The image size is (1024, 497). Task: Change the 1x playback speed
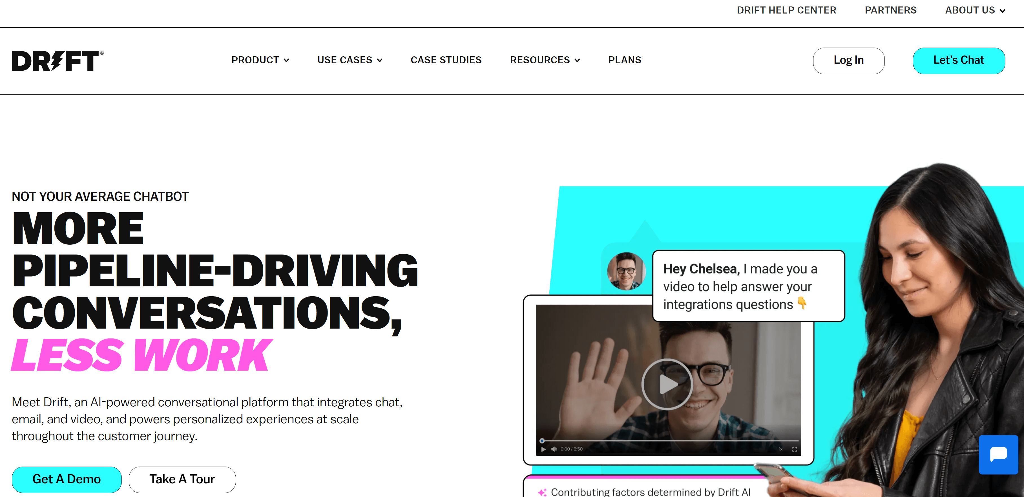coord(780,449)
